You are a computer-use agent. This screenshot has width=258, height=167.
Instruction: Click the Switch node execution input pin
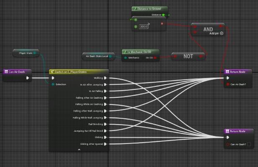(x=53, y=78)
